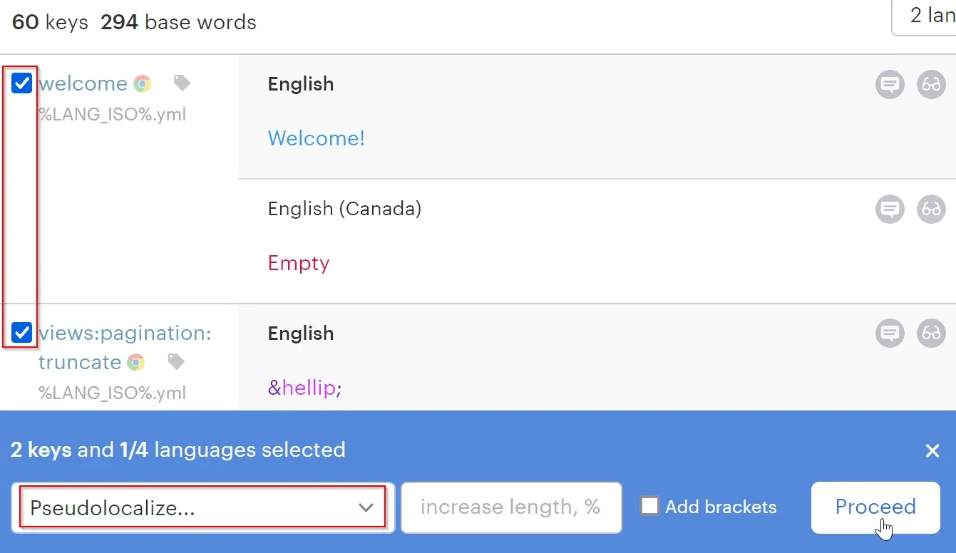Open the Pseudolocalize bulk action dropdown
The image size is (956, 553).
point(202,507)
